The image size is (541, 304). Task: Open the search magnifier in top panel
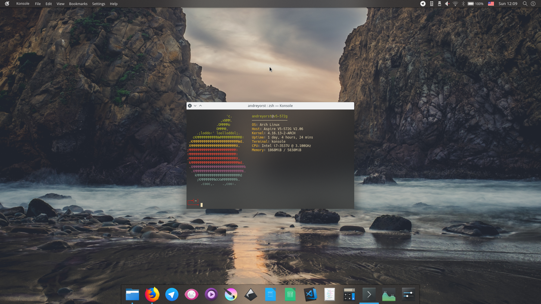coord(525,4)
